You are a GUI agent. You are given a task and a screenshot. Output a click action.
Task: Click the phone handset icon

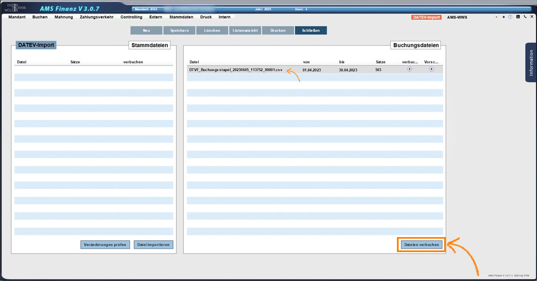[x=525, y=17]
